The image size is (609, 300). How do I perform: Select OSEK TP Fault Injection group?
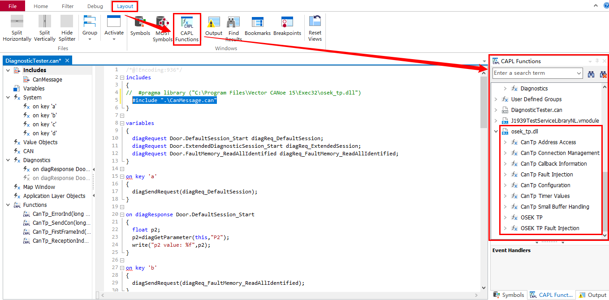tap(550, 228)
